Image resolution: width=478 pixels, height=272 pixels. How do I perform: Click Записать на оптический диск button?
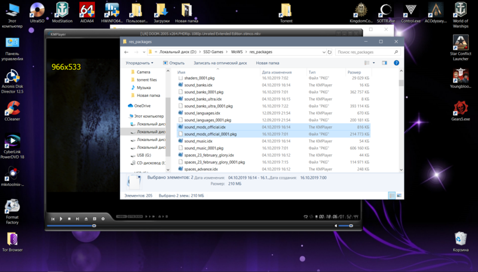tap(220, 63)
